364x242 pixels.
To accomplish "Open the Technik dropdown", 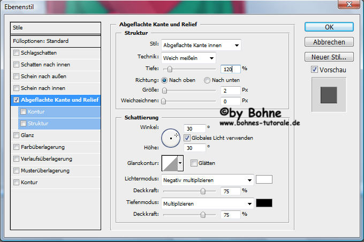I will coord(188,57).
